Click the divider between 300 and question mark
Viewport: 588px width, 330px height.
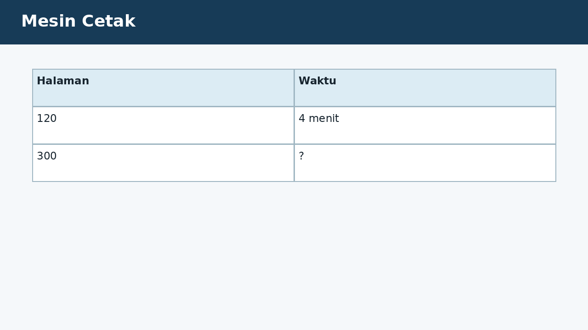pos(294,163)
